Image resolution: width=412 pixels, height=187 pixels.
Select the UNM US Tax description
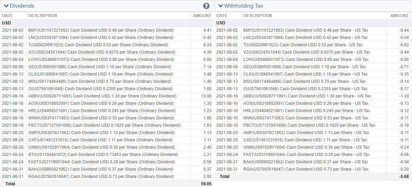[306, 148]
